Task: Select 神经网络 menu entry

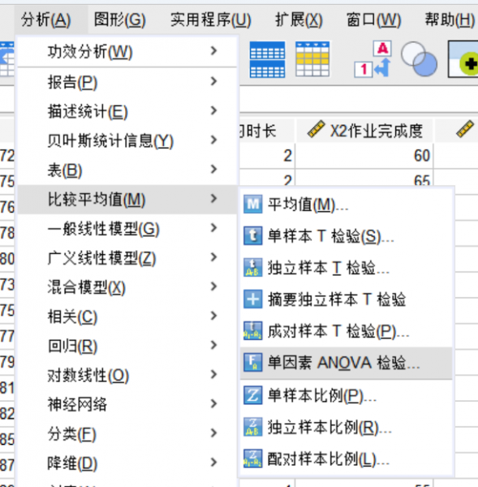Action: coord(127,404)
